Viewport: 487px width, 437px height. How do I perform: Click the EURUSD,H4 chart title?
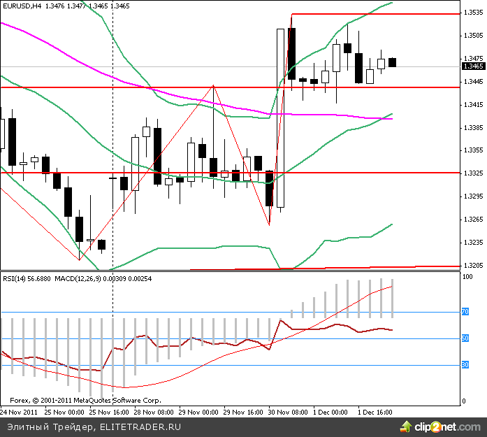point(21,6)
